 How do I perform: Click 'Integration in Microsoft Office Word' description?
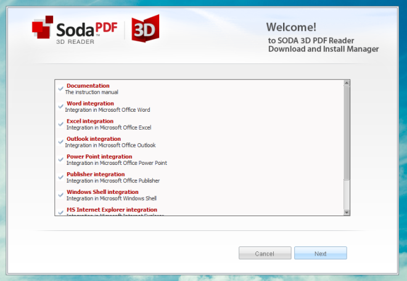point(107,110)
